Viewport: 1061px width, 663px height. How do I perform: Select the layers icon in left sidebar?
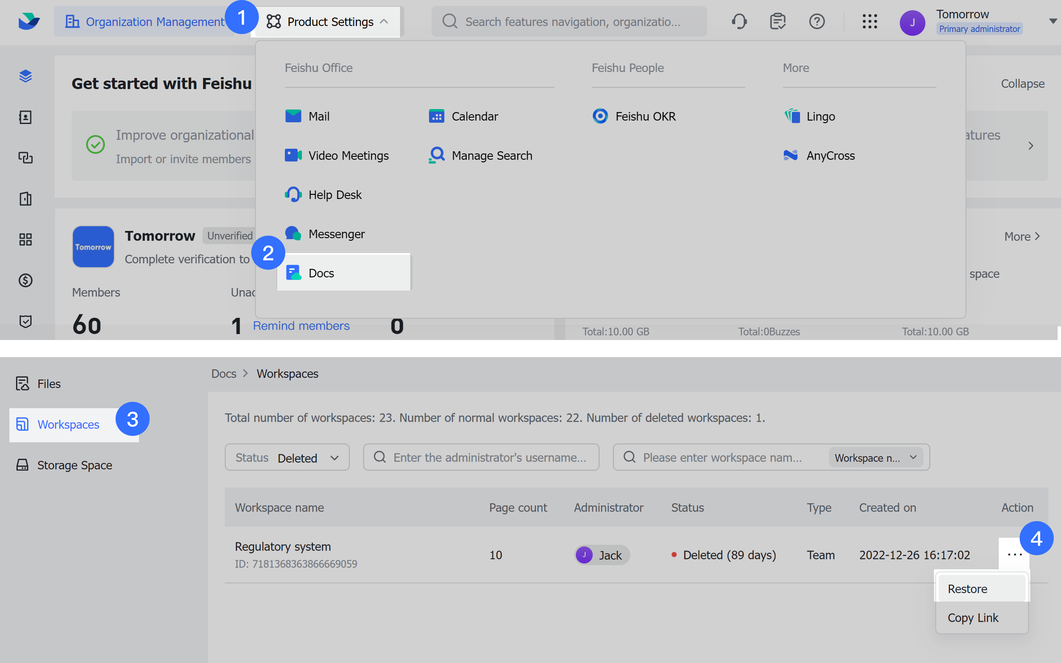pos(26,76)
